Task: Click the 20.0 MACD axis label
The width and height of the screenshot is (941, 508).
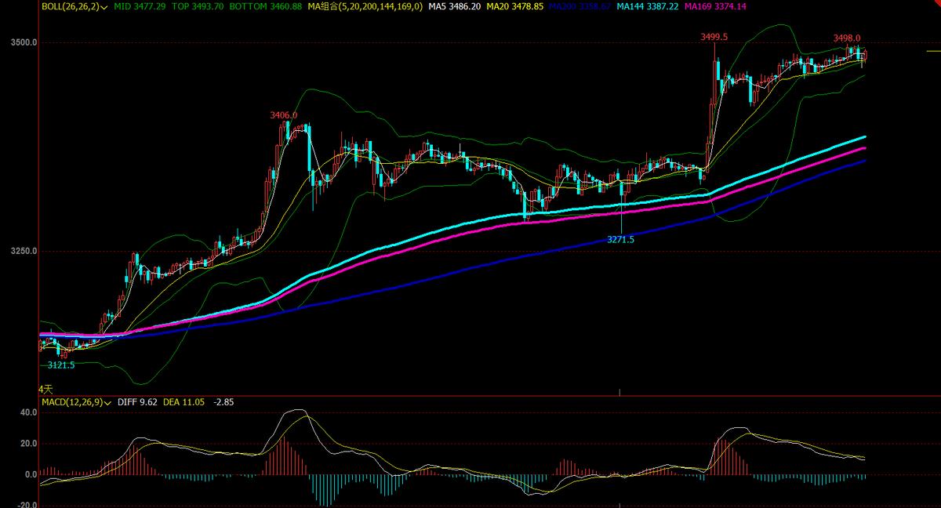Action: click(29, 443)
